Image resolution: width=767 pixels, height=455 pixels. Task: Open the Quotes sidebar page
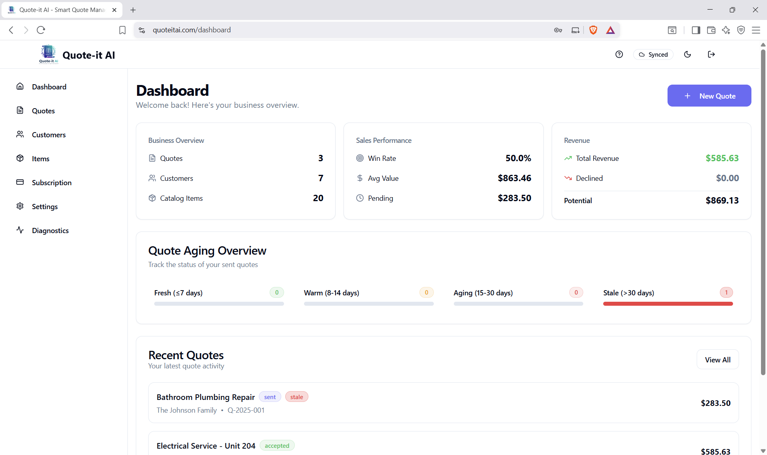coord(43,111)
